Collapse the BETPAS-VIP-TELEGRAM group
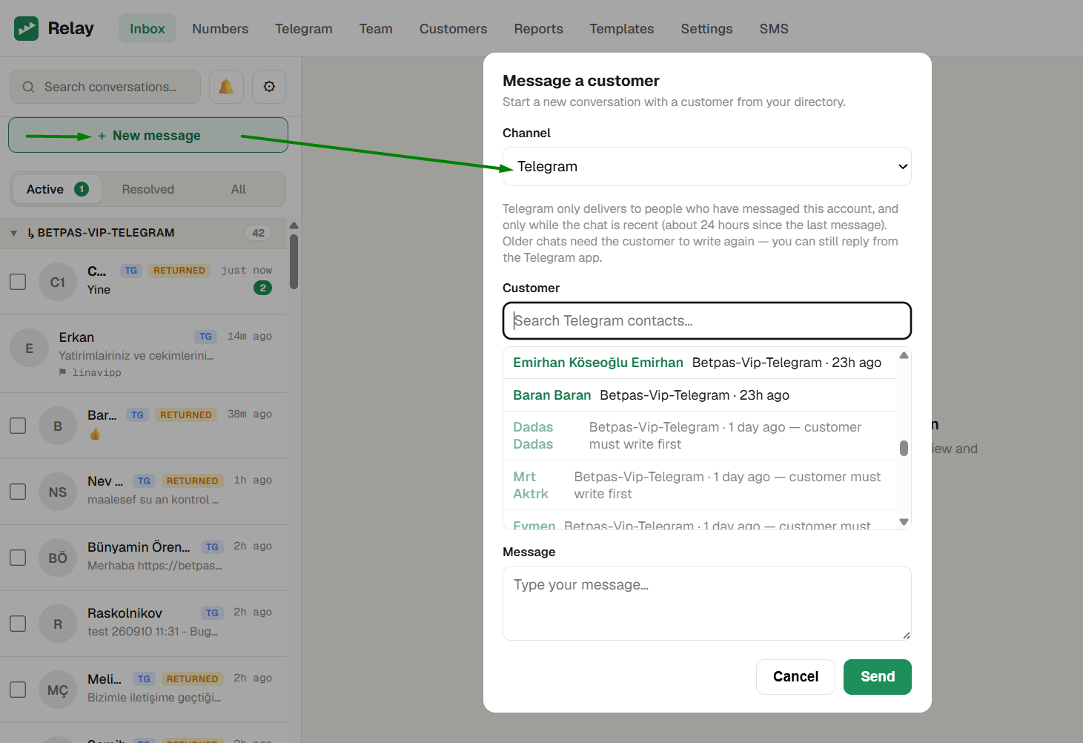 click(13, 233)
